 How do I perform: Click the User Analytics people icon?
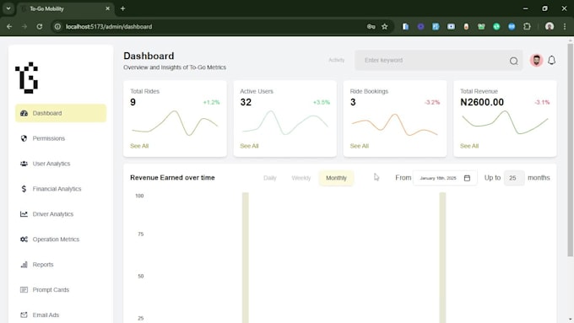(24, 164)
